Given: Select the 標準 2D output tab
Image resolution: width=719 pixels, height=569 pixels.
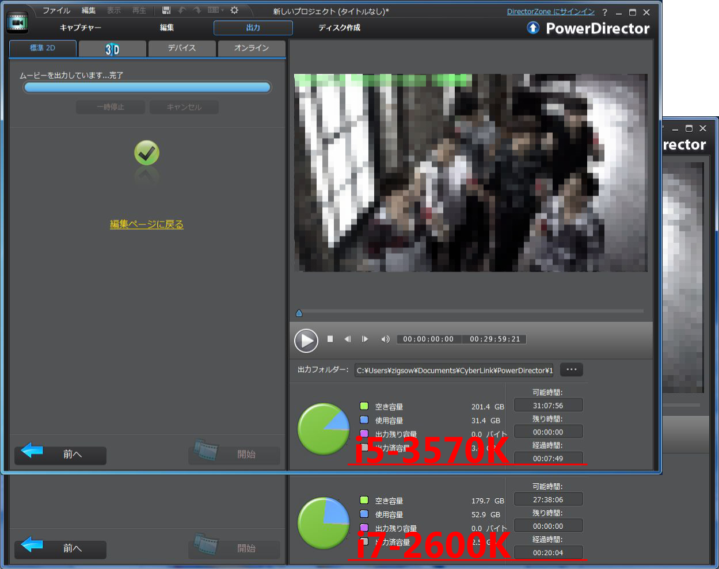Looking at the screenshot, I should [x=43, y=48].
